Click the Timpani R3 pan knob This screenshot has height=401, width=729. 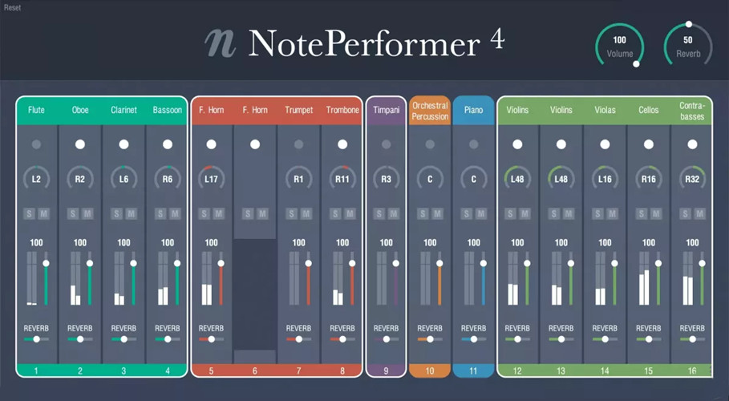tap(386, 179)
